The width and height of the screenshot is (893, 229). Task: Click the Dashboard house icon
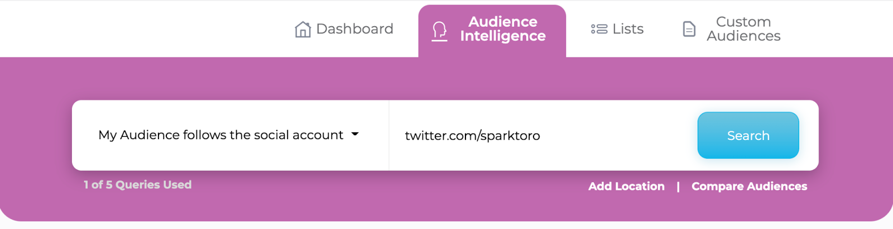[303, 29]
